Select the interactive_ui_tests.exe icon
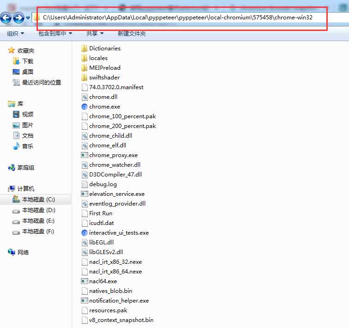This screenshot has width=349, height=328. pos(84,232)
